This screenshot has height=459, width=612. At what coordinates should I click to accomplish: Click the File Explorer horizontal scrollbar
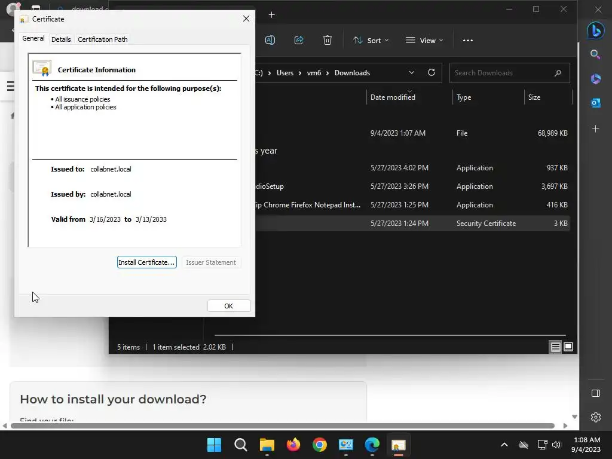[390, 335]
